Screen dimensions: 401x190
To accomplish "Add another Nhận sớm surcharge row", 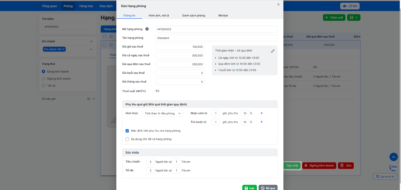I will pos(262,113).
